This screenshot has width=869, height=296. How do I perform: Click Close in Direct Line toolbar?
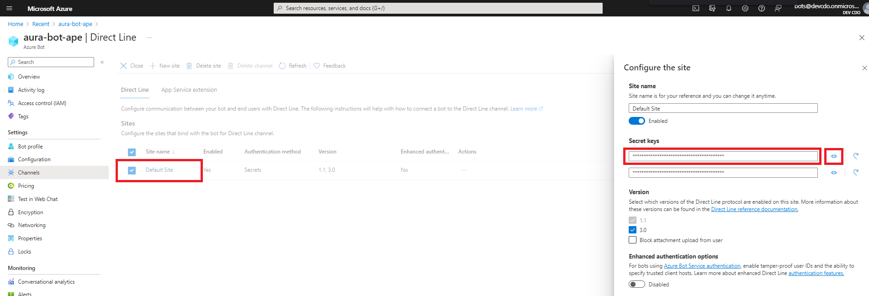click(x=132, y=66)
